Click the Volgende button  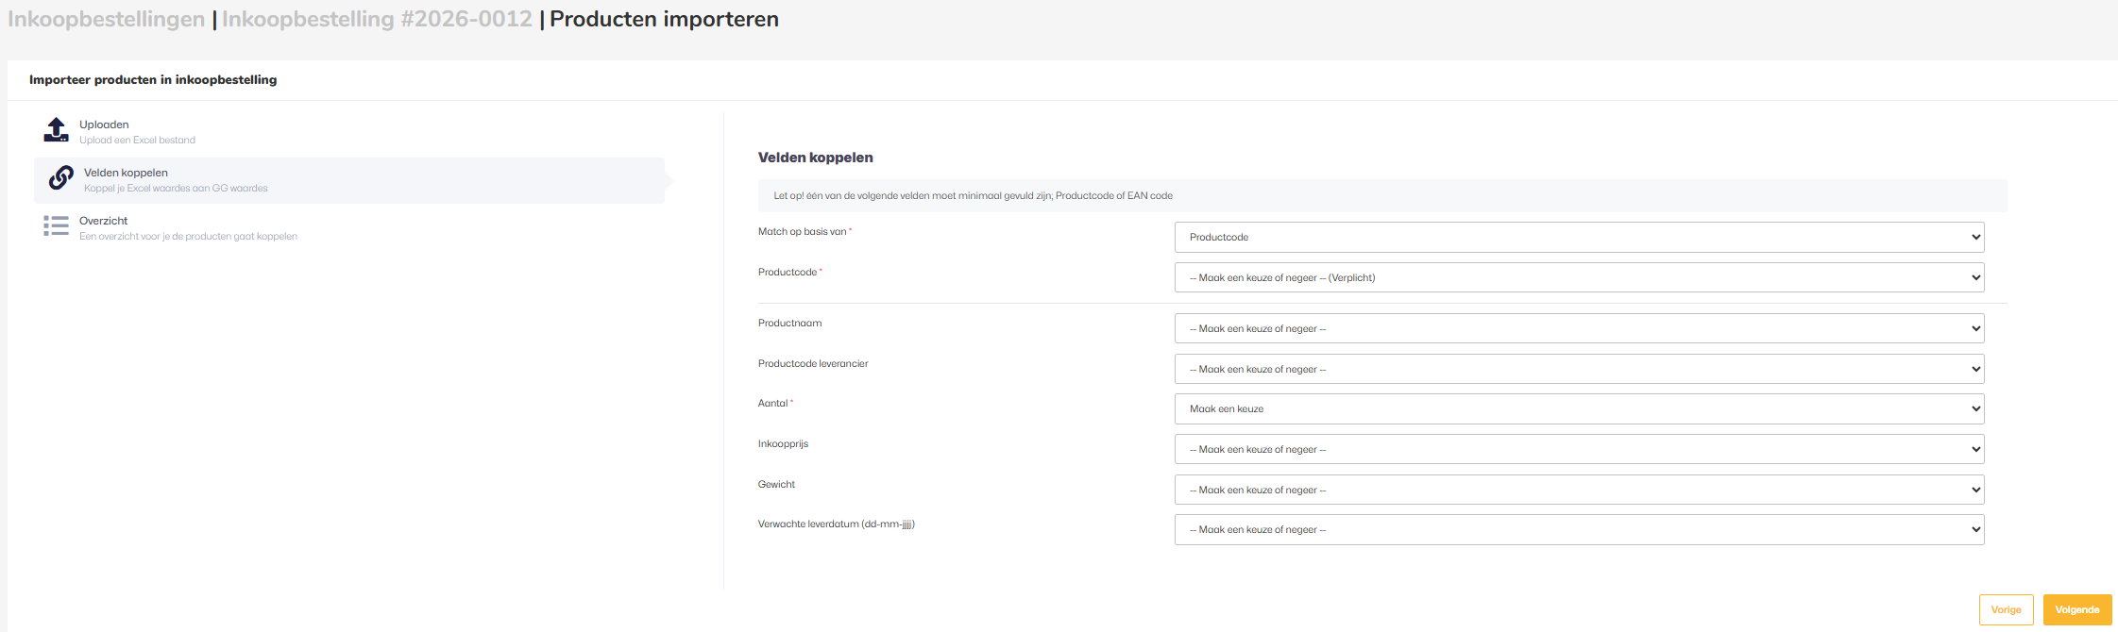click(2076, 610)
